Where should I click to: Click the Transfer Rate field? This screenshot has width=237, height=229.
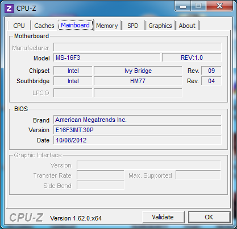[x=101, y=175]
